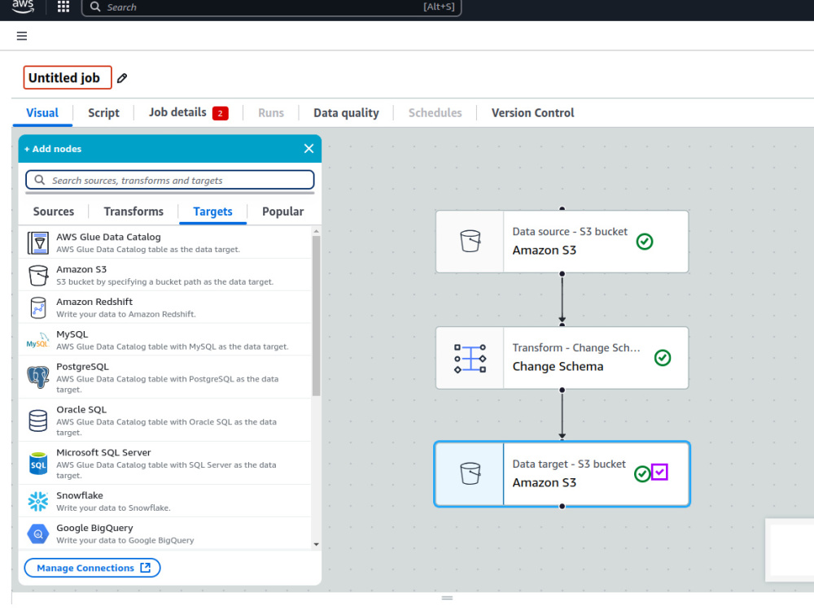Click the bottom panel resize handle
Image resolution: width=814 pixels, height=610 pixels.
pyautogui.click(x=447, y=598)
